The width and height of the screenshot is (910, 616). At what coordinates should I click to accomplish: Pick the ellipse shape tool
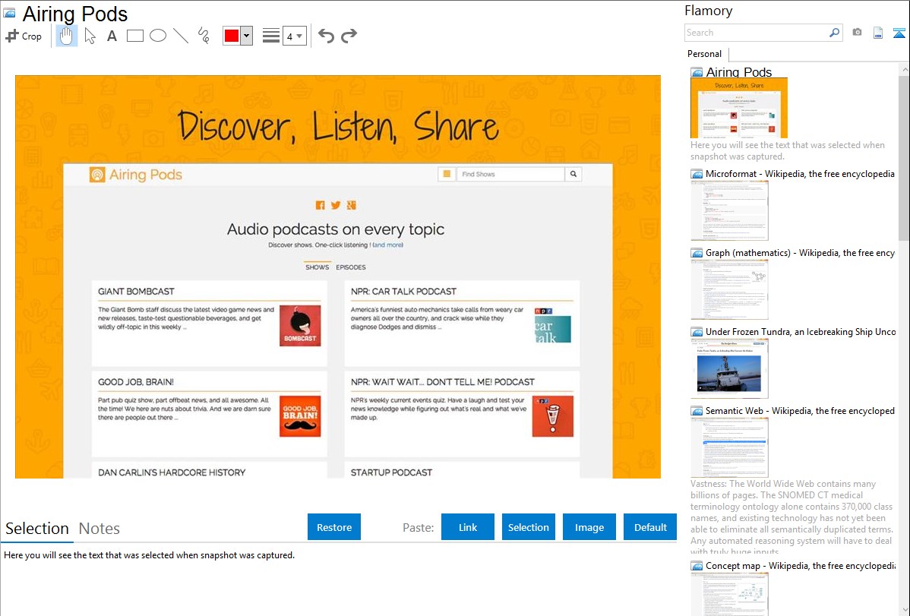point(158,36)
